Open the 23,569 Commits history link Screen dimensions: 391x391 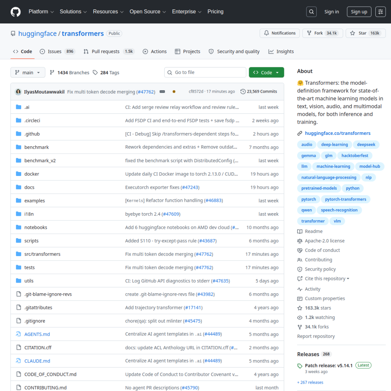click(x=258, y=91)
